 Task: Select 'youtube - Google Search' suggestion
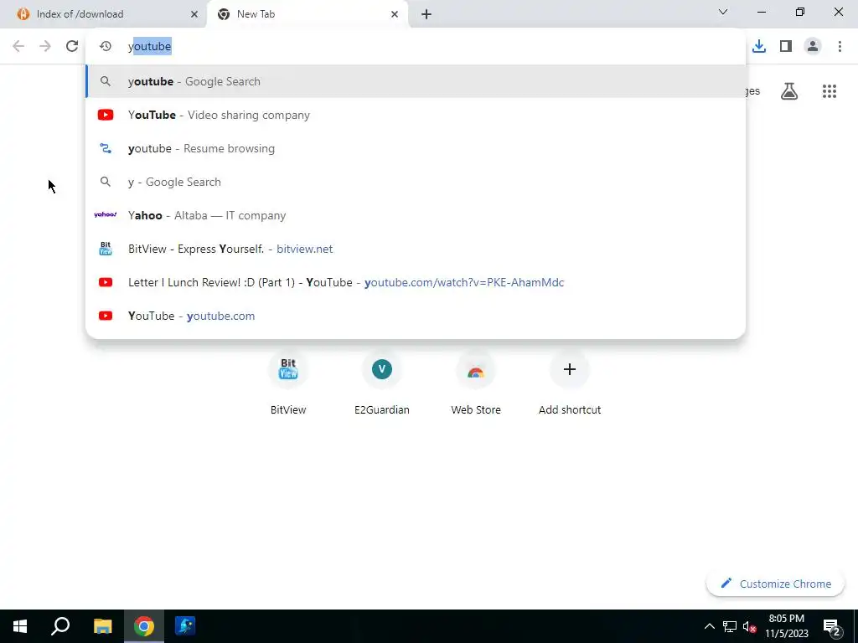(x=416, y=81)
